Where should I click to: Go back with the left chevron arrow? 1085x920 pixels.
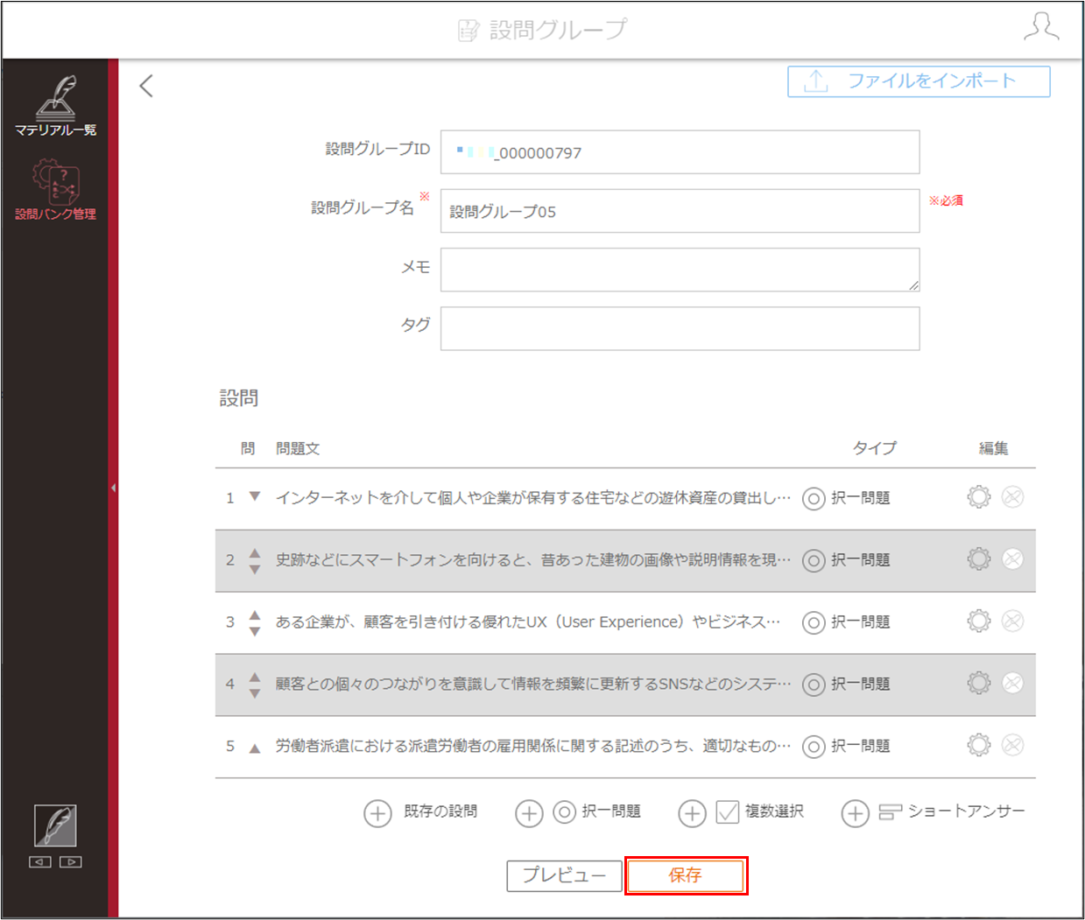[146, 86]
